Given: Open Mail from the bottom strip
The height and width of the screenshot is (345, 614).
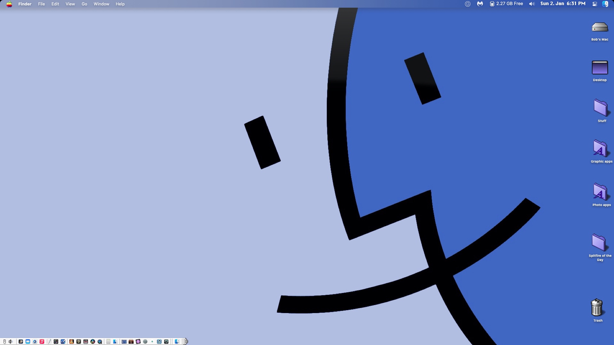Looking at the screenshot, I should pos(28,341).
